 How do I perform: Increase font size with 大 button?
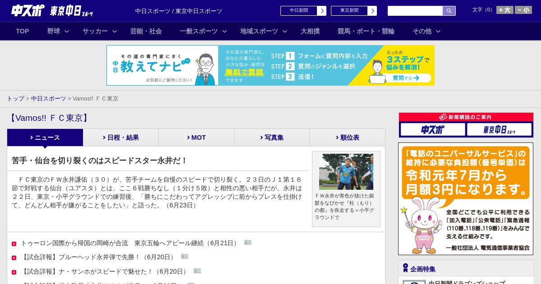click(x=505, y=10)
